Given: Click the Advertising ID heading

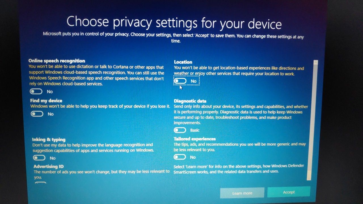Looking at the screenshot, I should [x=48, y=166].
